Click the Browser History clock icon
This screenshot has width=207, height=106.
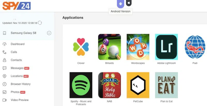(4, 84)
